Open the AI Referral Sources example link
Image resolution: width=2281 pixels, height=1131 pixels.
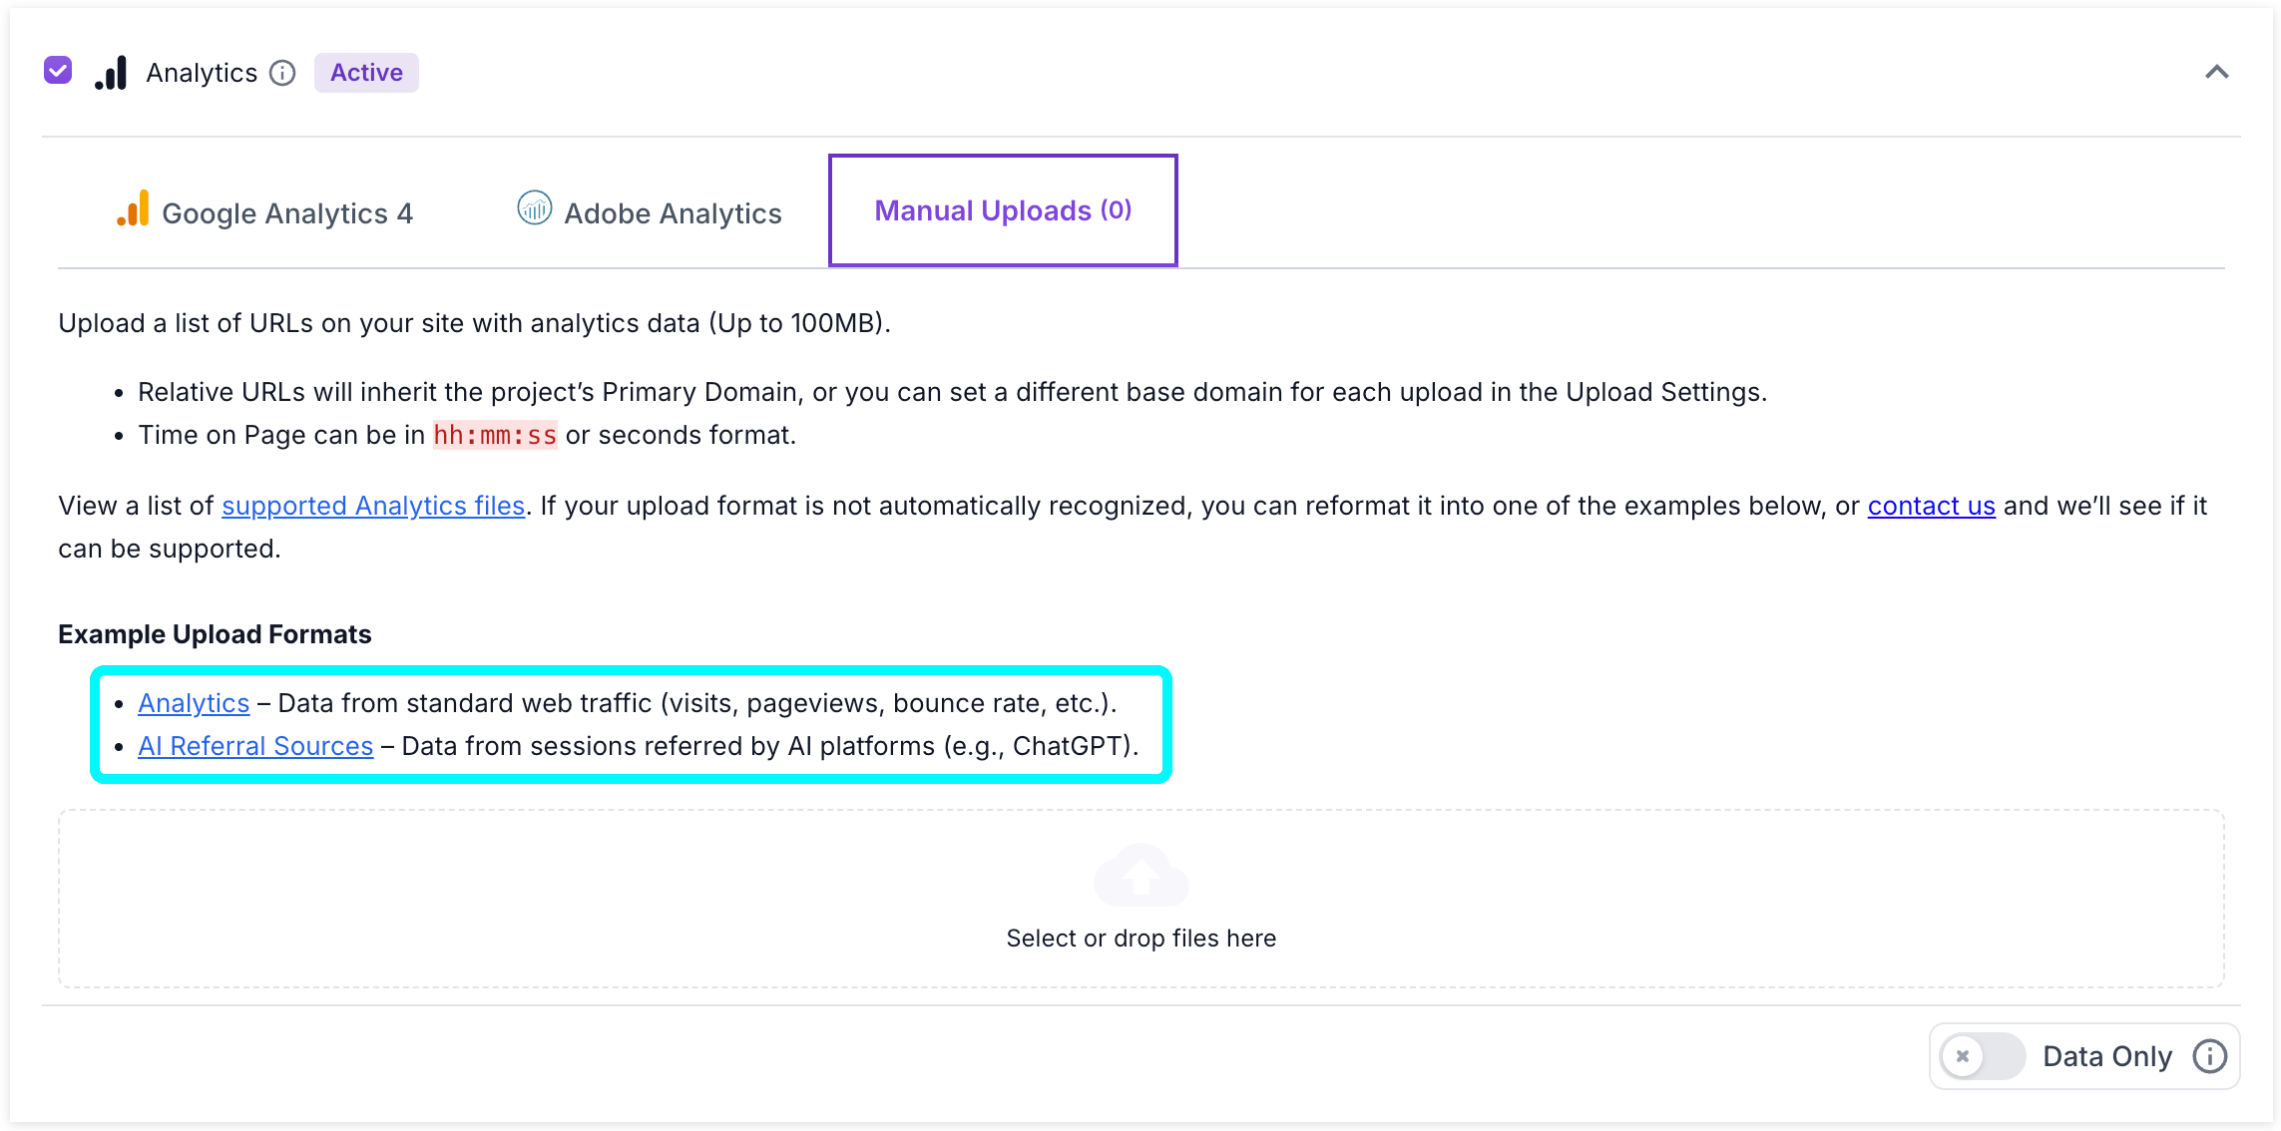[255, 745]
